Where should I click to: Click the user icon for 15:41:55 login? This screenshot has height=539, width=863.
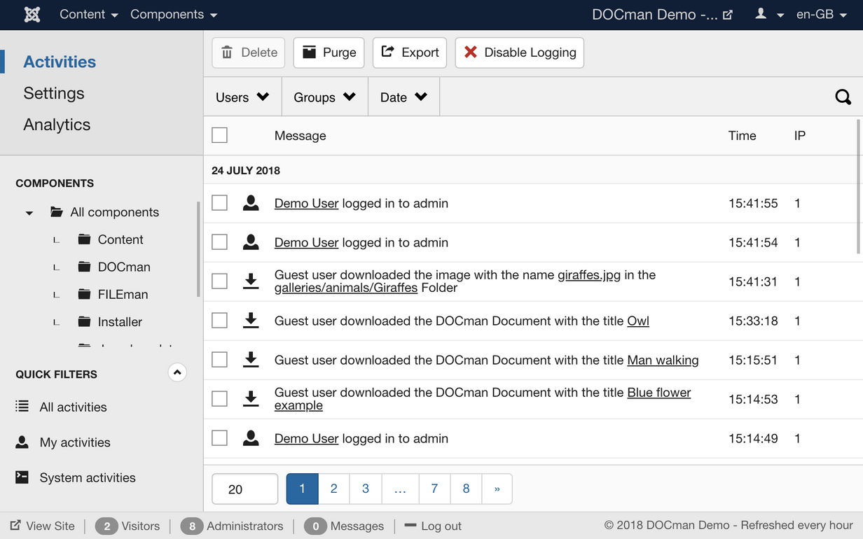click(251, 203)
